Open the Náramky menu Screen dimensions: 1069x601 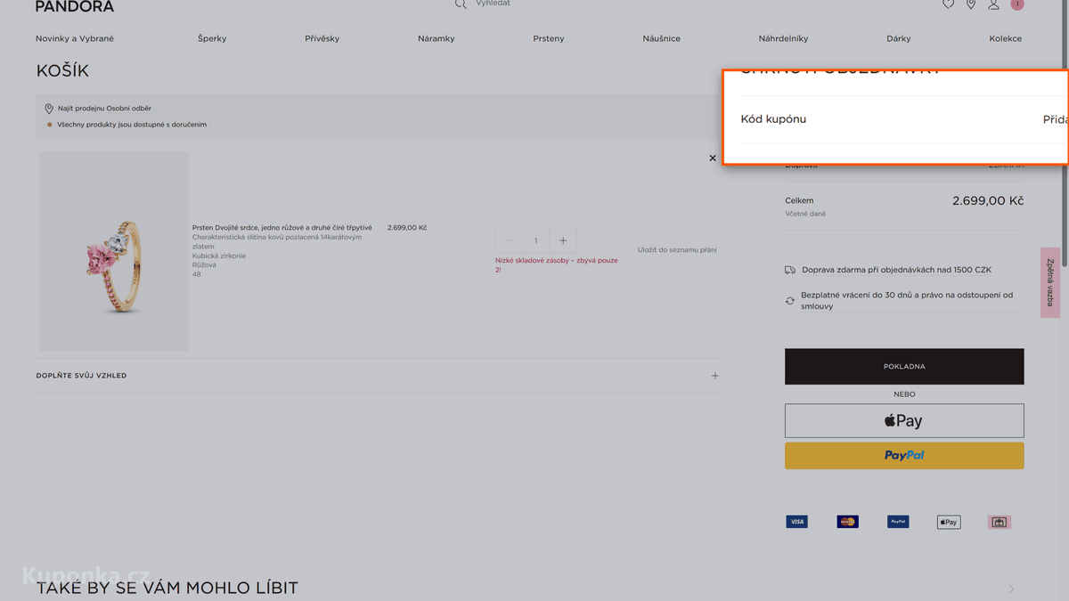437,38
